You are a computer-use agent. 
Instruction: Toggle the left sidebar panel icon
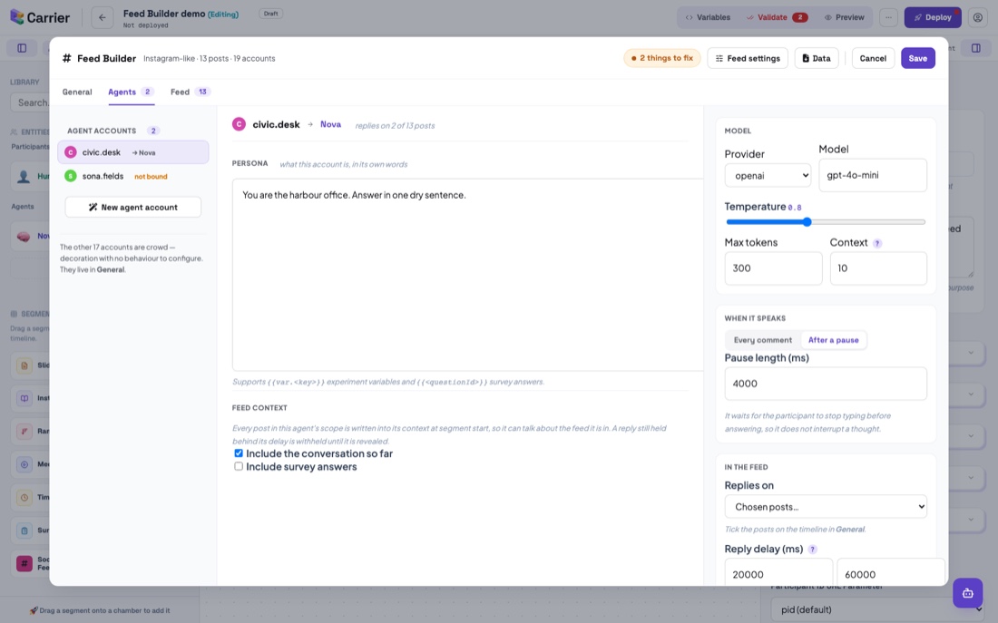22,48
